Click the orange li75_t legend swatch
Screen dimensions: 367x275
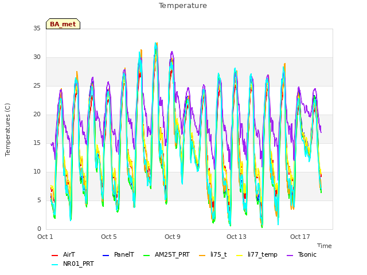[202, 256]
